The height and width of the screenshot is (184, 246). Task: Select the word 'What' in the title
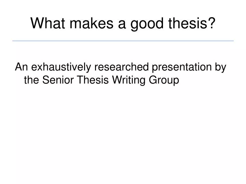click(48, 23)
